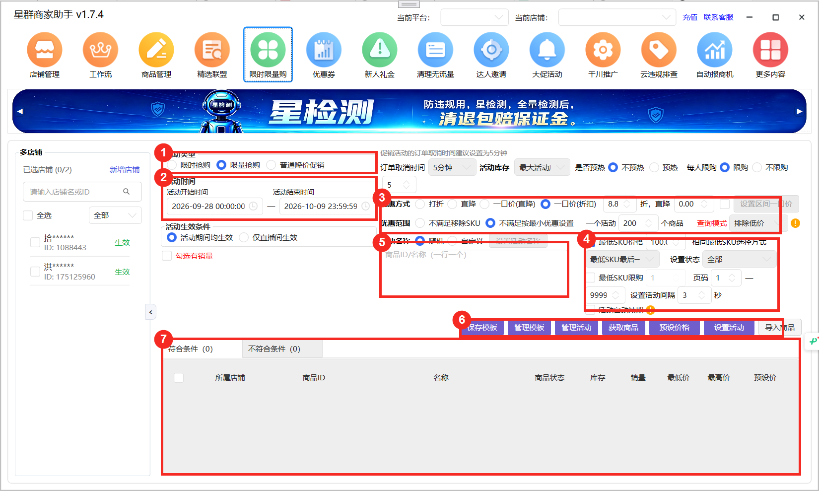The width and height of the screenshot is (819, 491).
Task: Open the 大促活动 promotion bell icon
Action: [x=547, y=50]
